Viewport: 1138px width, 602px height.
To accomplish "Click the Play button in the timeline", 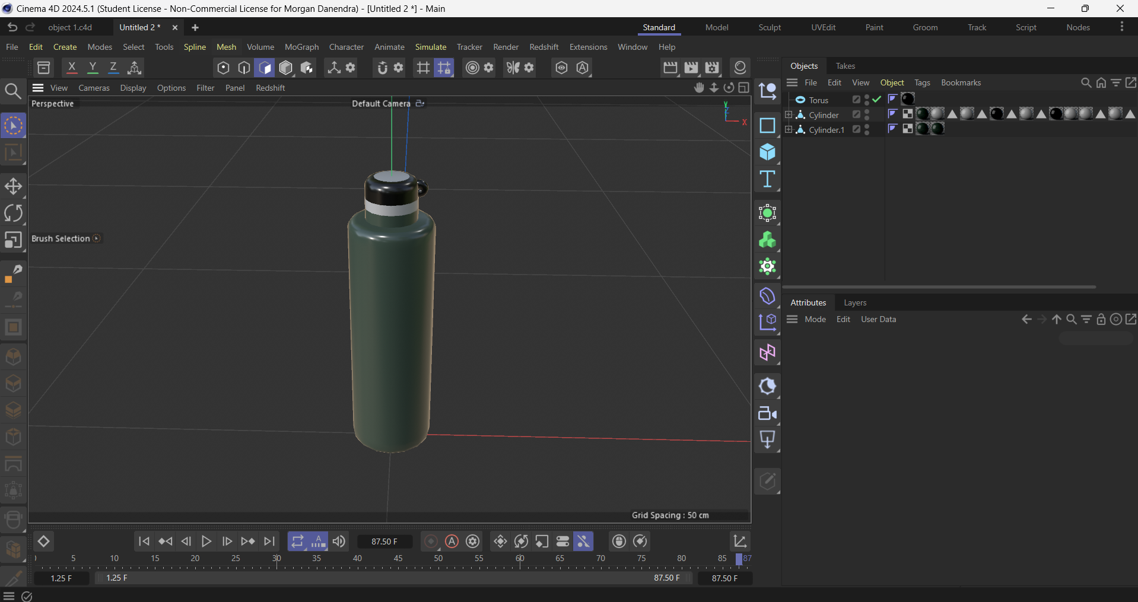I will (206, 541).
